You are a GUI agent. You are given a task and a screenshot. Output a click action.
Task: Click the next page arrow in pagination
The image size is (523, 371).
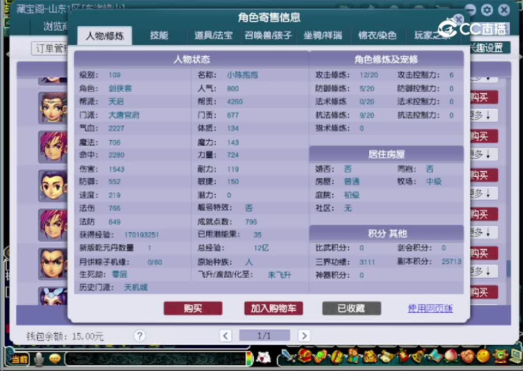coord(304,335)
